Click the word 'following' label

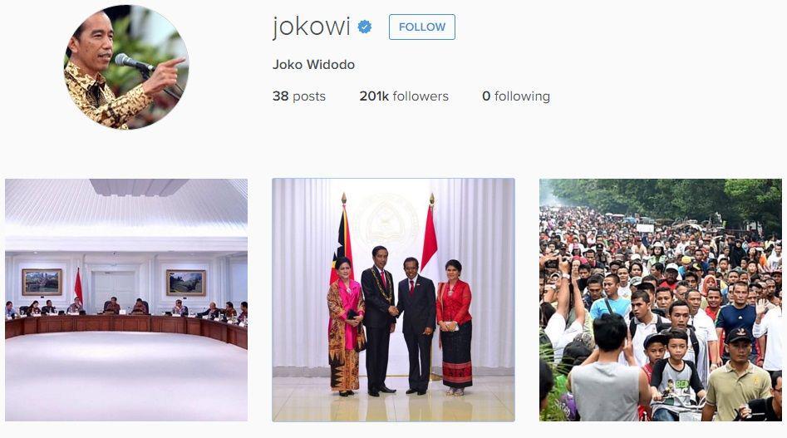tap(522, 96)
